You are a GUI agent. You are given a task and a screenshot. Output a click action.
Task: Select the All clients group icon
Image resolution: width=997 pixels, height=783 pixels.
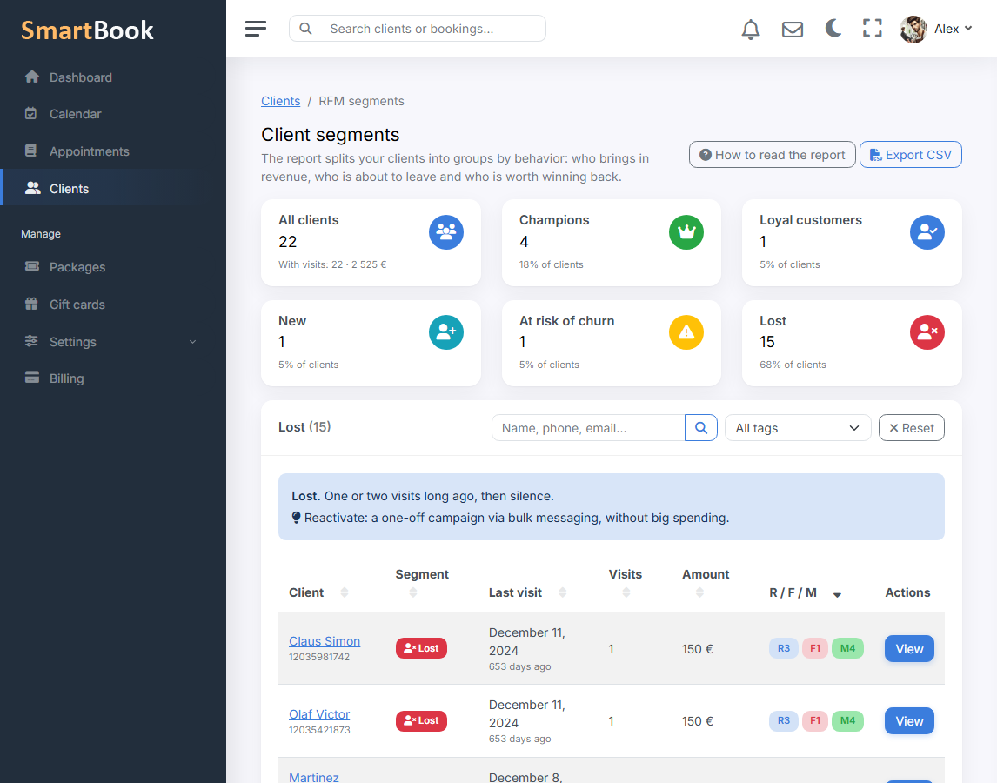445,232
